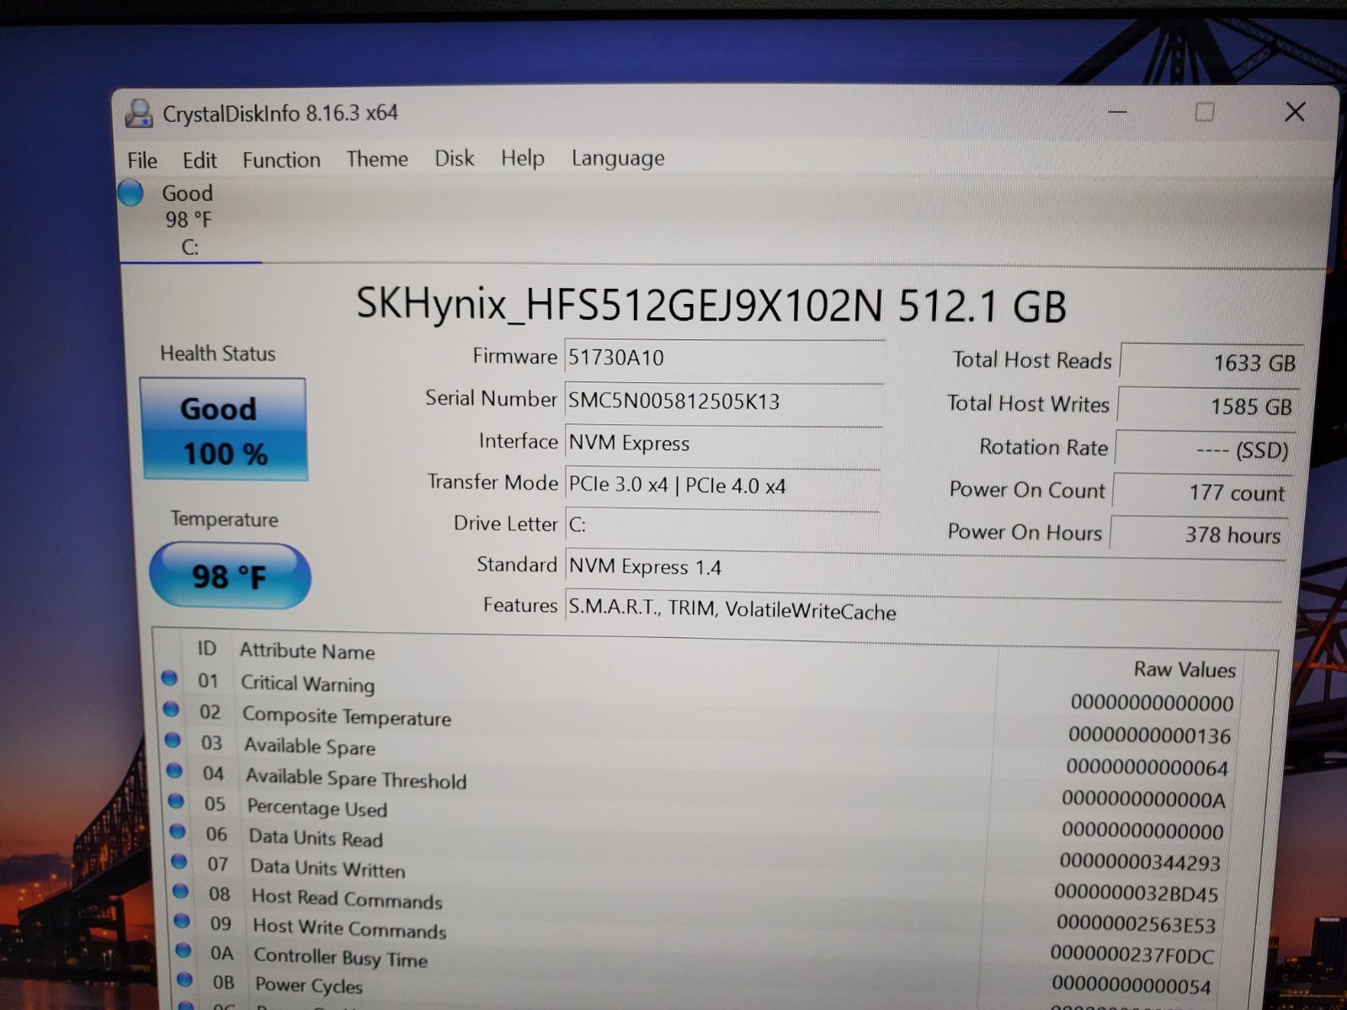
Task: Click the 98 °F temperature button
Action: tap(230, 576)
